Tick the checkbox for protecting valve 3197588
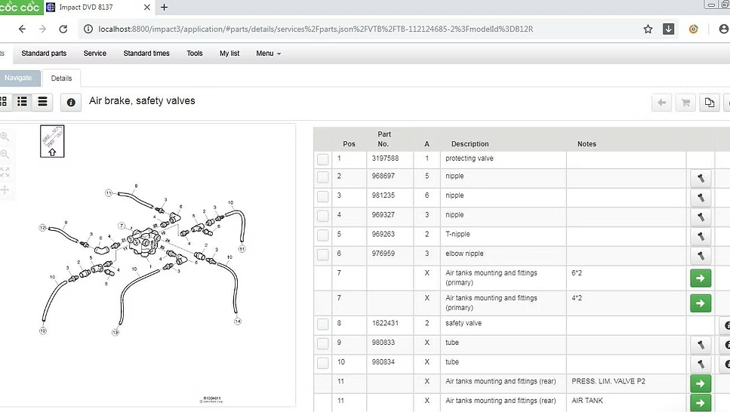Screen dimensions: 730x412 coord(323,159)
